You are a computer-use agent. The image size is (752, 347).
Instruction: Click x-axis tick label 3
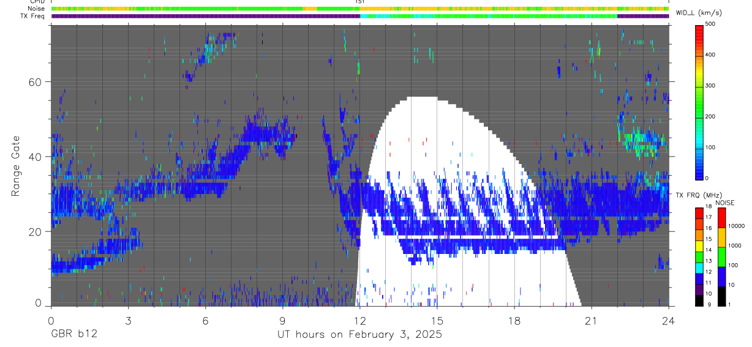[128, 320]
